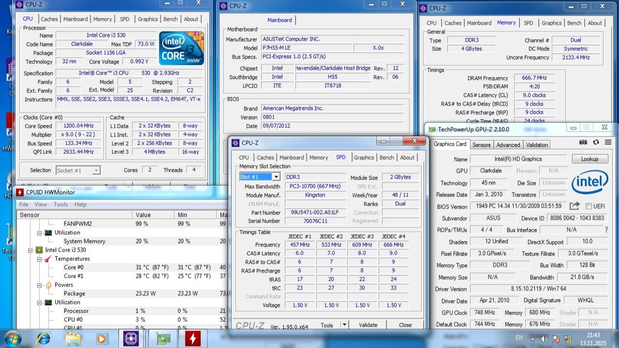Open the Slot #1 memory slot dropdown
Image resolution: width=619 pixels, height=348 pixels.
tap(276, 177)
